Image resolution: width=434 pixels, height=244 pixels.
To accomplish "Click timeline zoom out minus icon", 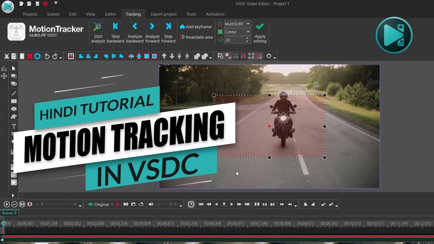I will [14, 204].
